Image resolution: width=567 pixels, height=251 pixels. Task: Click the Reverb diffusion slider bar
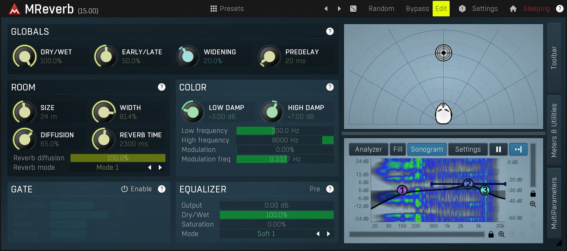click(118, 158)
